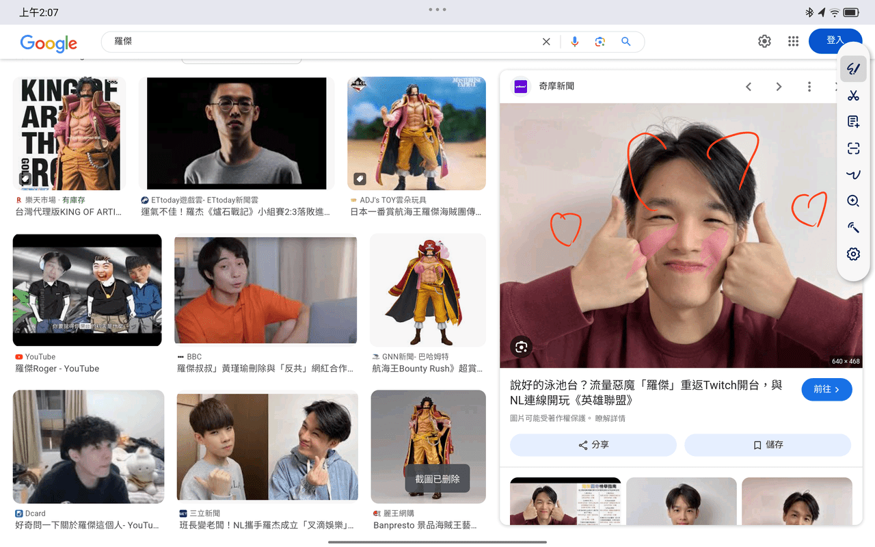Open three-dot menu in preview panel
Screen dimensions: 875x547
click(809, 87)
